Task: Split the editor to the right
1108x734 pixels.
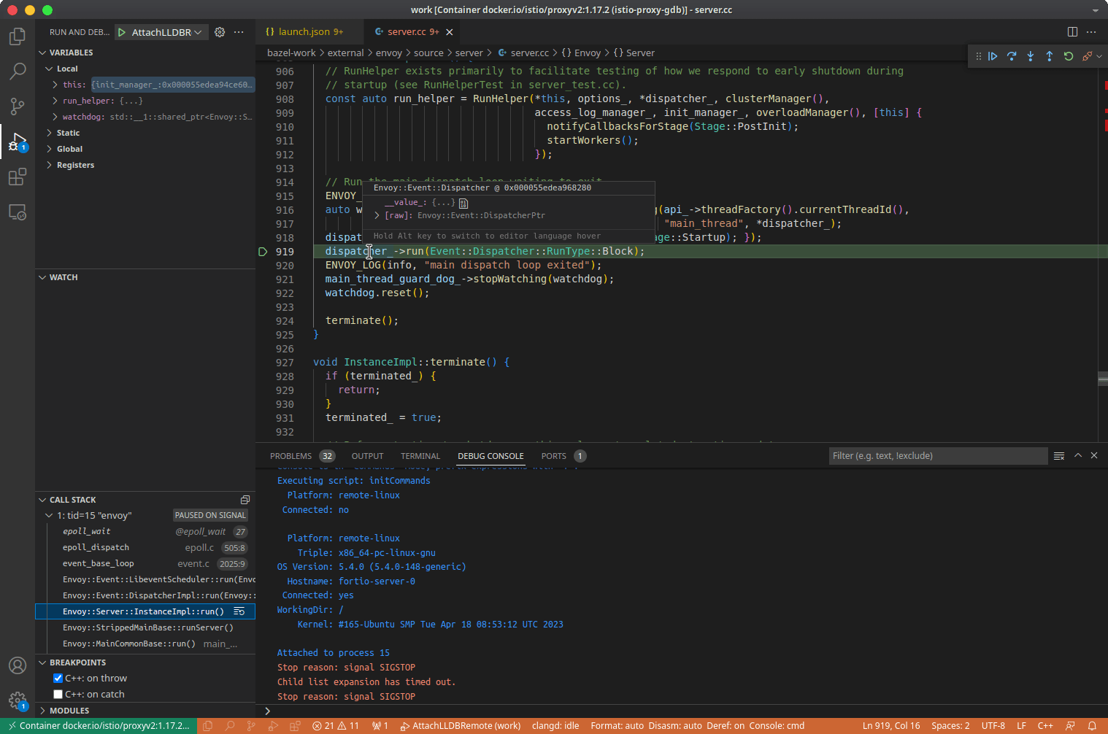Action: [1072, 32]
